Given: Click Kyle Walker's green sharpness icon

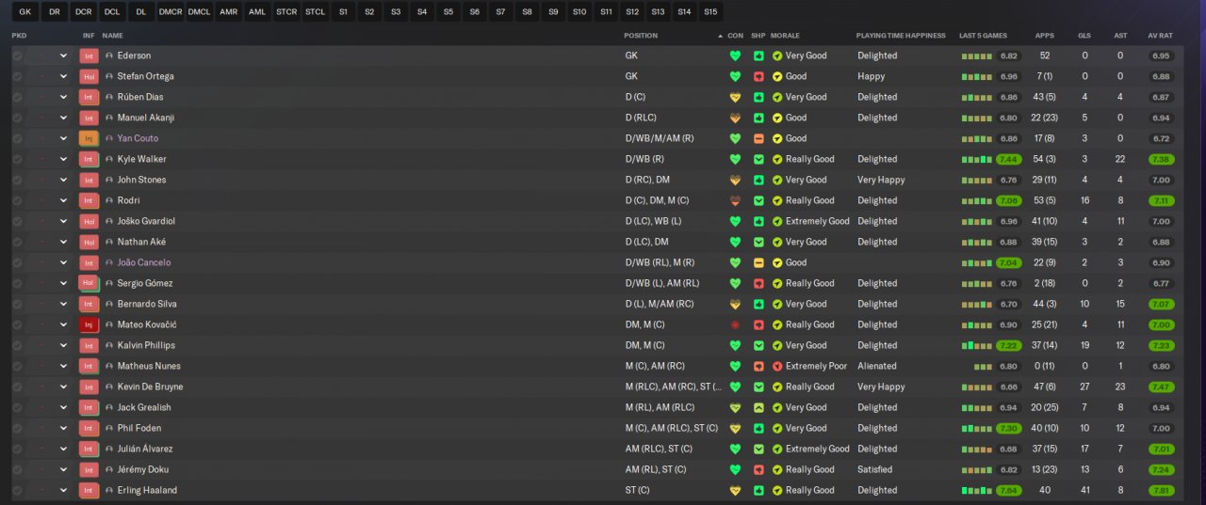Looking at the screenshot, I should click(x=758, y=159).
